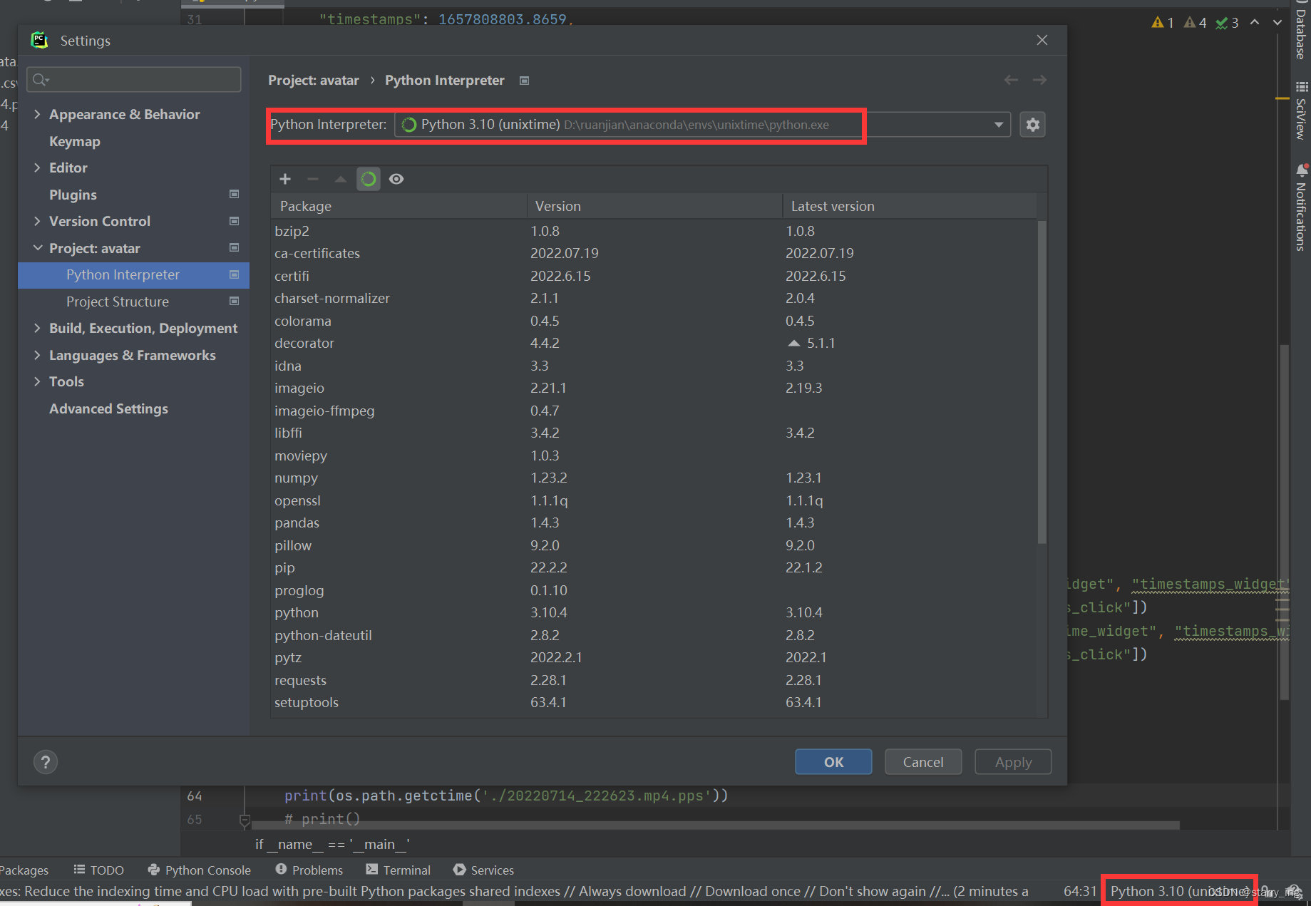Confirm settings with the OK button
The width and height of the screenshot is (1311, 906).
coord(833,761)
